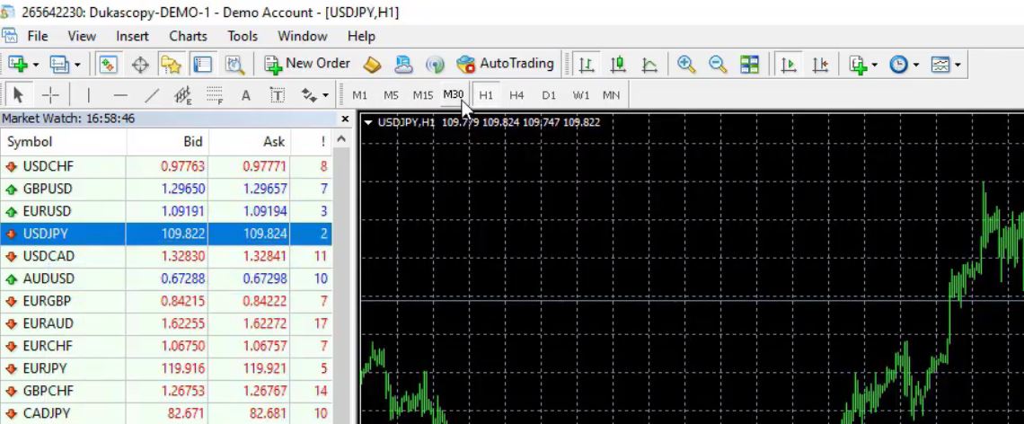The image size is (1024, 424).
Task: Click Market Watch scrollbar up arrow
Action: (x=341, y=139)
